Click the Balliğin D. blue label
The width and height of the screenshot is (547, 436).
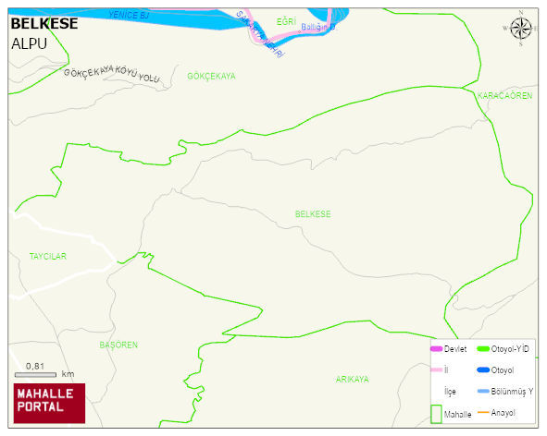pos(318,27)
